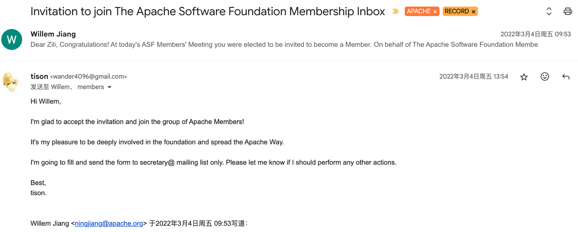The image size is (578, 232).
Task: Star tison's reply message
Action: click(524, 77)
